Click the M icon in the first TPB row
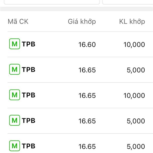 tap(15, 44)
